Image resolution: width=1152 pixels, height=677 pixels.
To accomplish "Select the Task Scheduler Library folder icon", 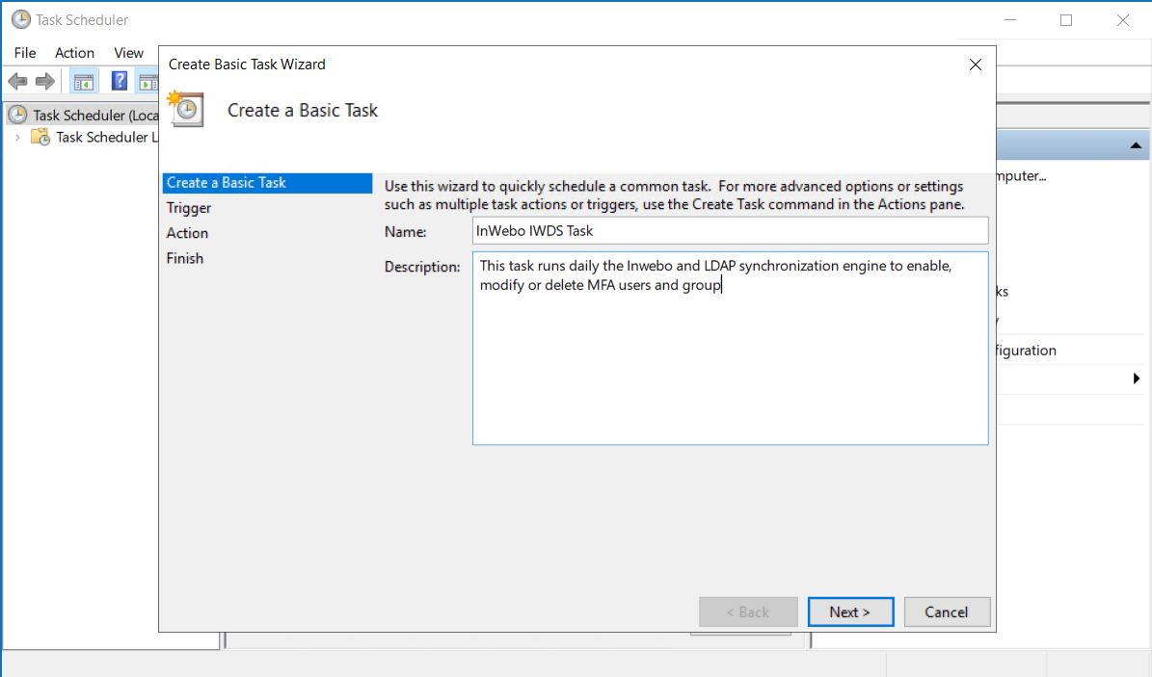I will [40, 137].
